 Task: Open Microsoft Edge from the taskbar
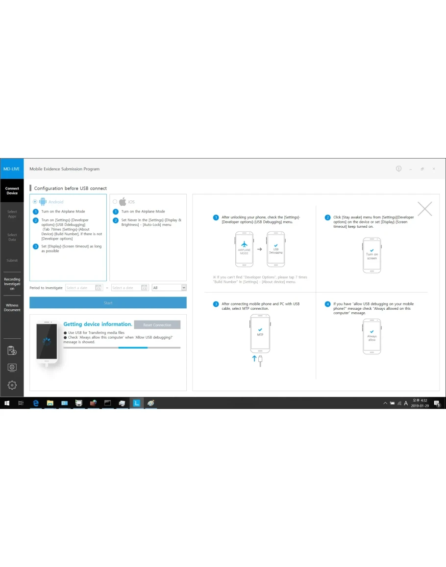point(35,403)
